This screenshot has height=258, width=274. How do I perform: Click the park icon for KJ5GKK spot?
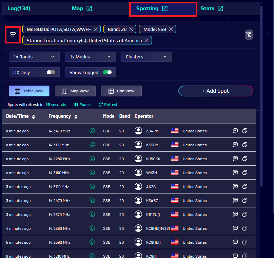92,159
